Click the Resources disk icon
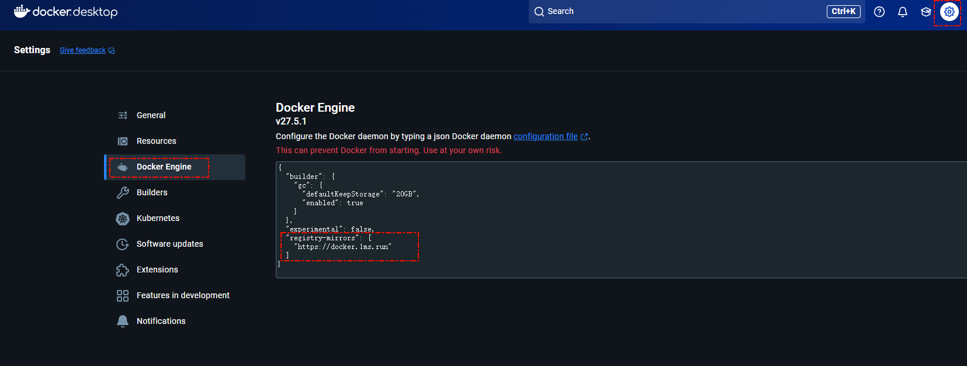Image resolution: width=967 pixels, height=366 pixels. point(123,141)
